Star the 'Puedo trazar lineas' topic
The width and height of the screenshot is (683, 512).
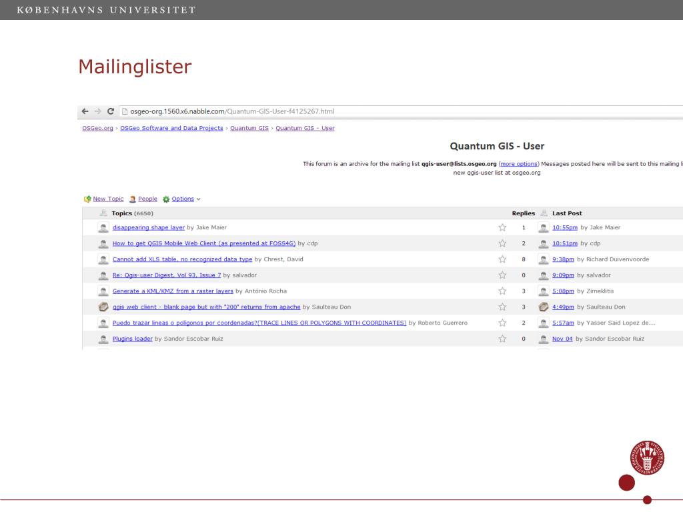click(x=502, y=323)
